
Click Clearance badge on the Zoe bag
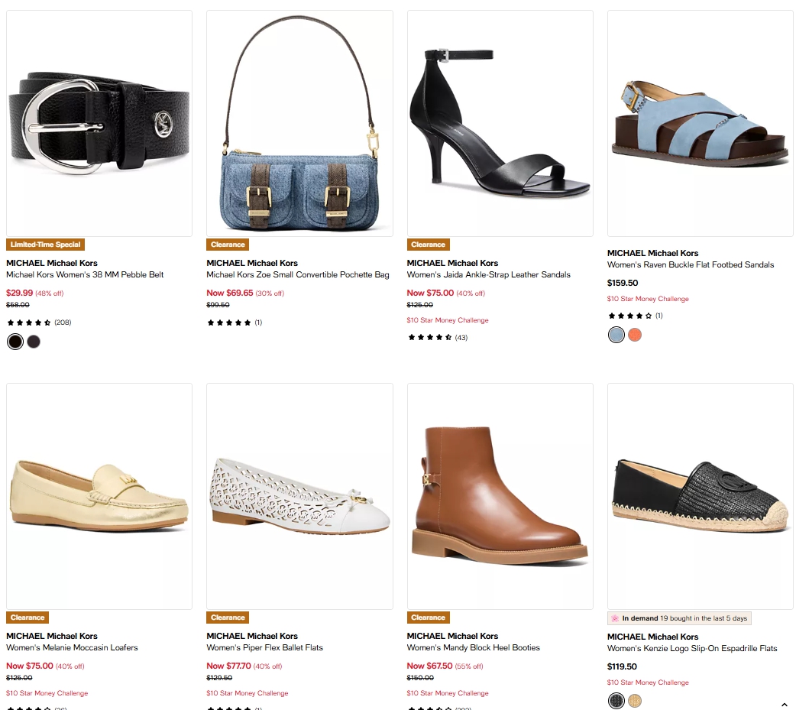(228, 245)
